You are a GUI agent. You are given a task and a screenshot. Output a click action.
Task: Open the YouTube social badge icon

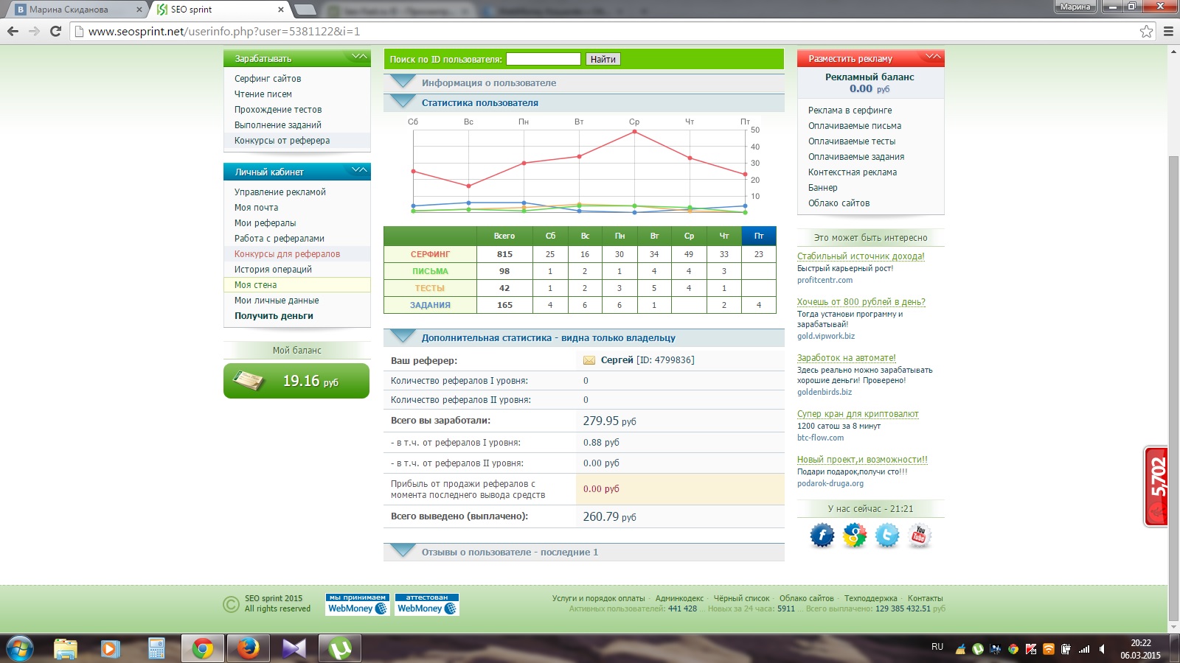coord(919,536)
